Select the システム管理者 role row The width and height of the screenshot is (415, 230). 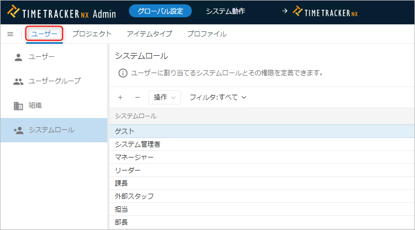click(x=138, y=144)
